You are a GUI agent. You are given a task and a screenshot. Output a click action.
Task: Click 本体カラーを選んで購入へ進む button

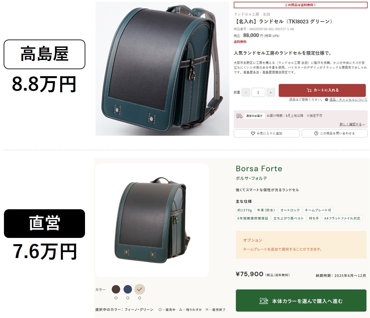click(x=301, y=301)
